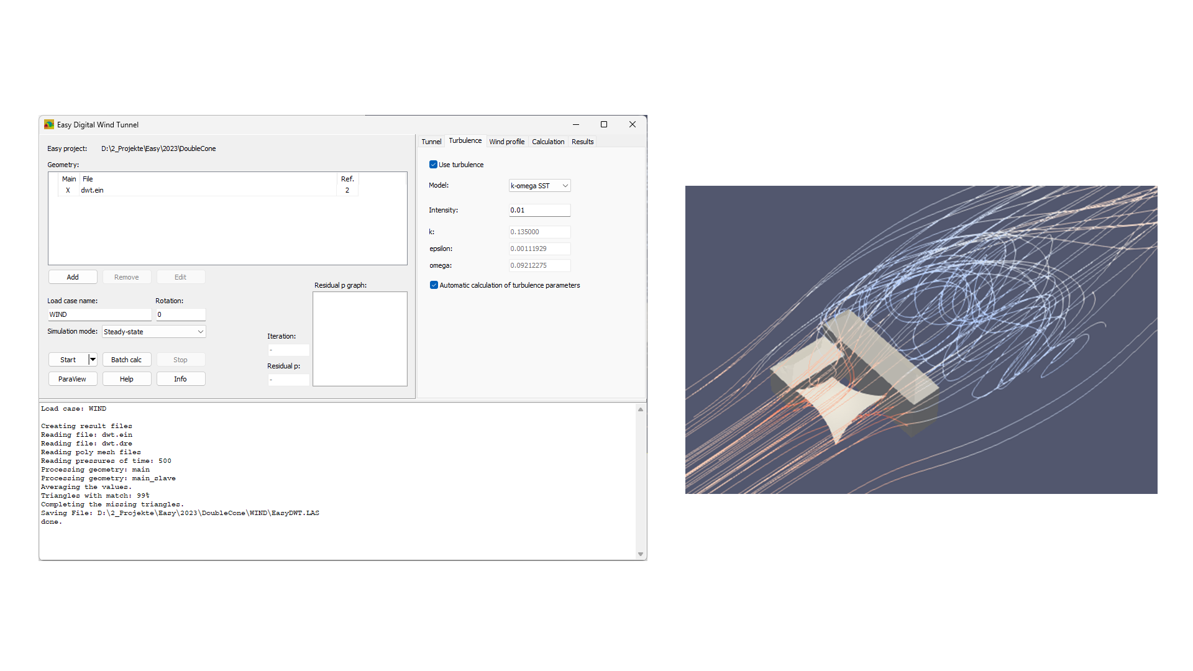This screenshot has width=1193, height=671.
Task: Click the Add geometry button
Action: 73,277
